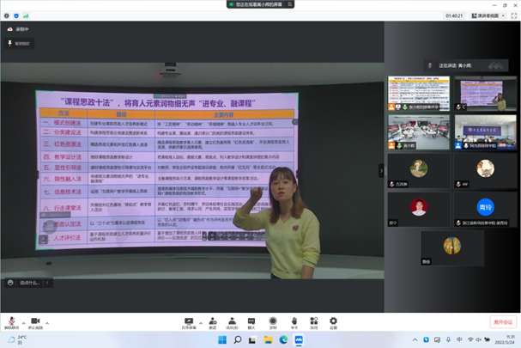This screenshot has height=348, width=521.
Task: Click the meeting info icon at top-left
Action: [x=5, y=15]
